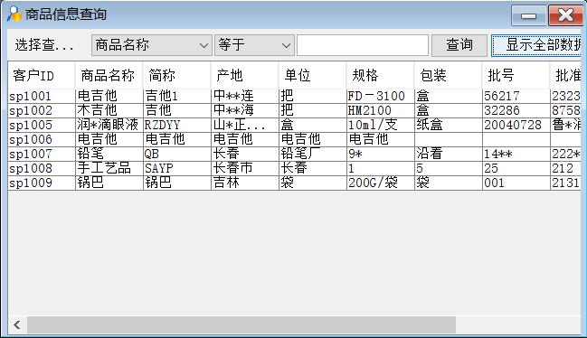Viewport: 587px width, 338px height.
Task: Open the 商品名称 field dropdown
Action: pyautogui.click(x=152, y=45)
